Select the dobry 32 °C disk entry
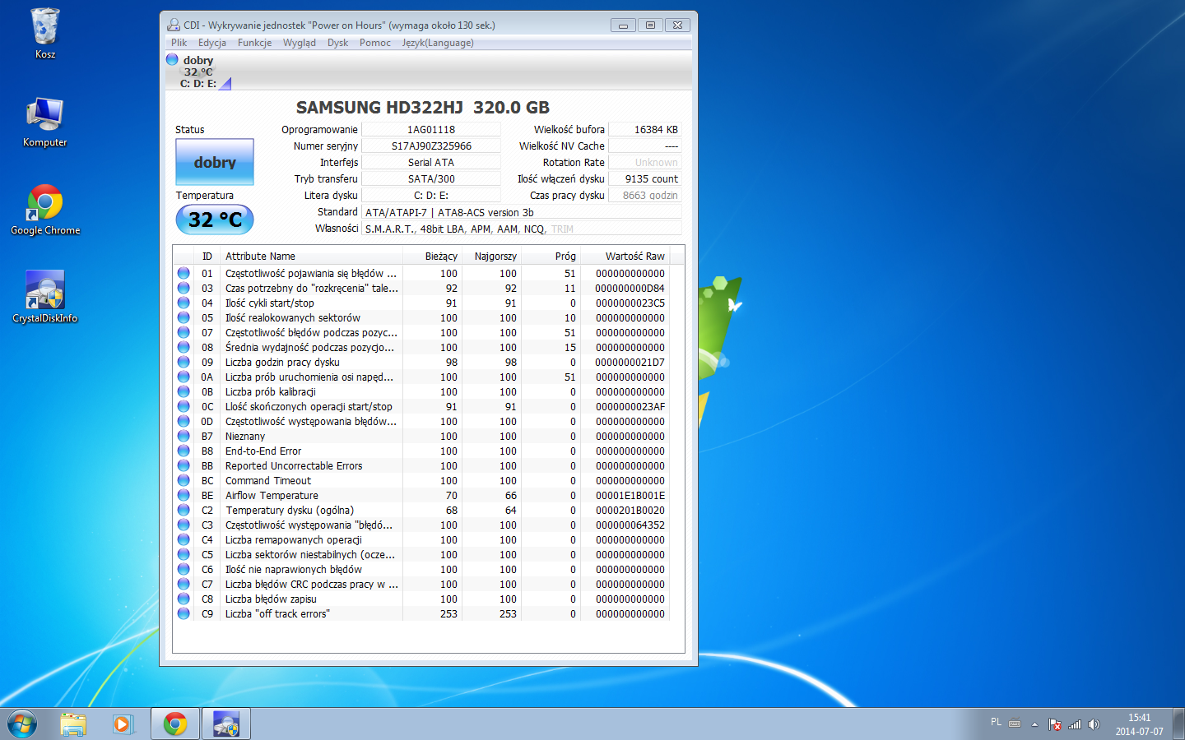 198,72
